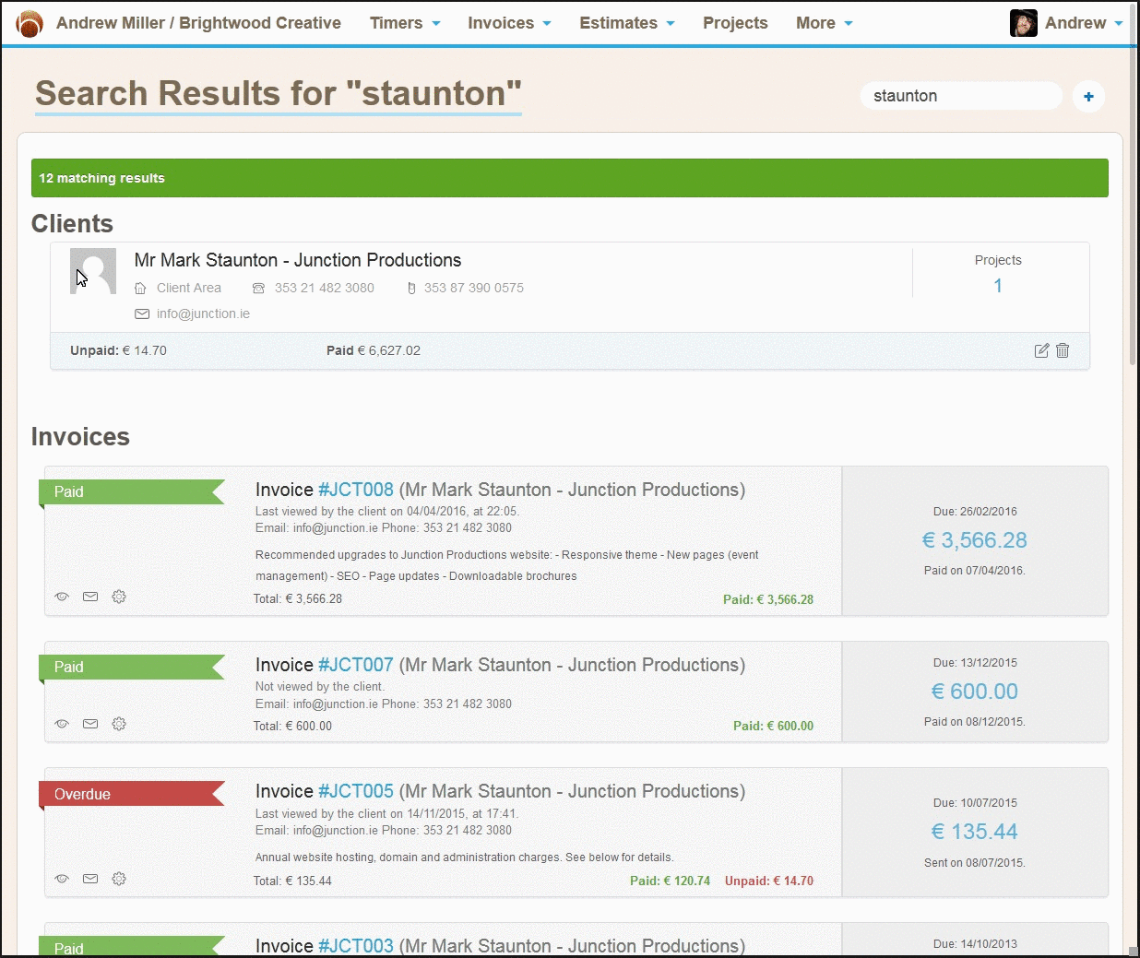Send invoice JCT007 by email icon
Image resolution: width=1140 pixels, height=958 pixels.
[x=90, y=724]
